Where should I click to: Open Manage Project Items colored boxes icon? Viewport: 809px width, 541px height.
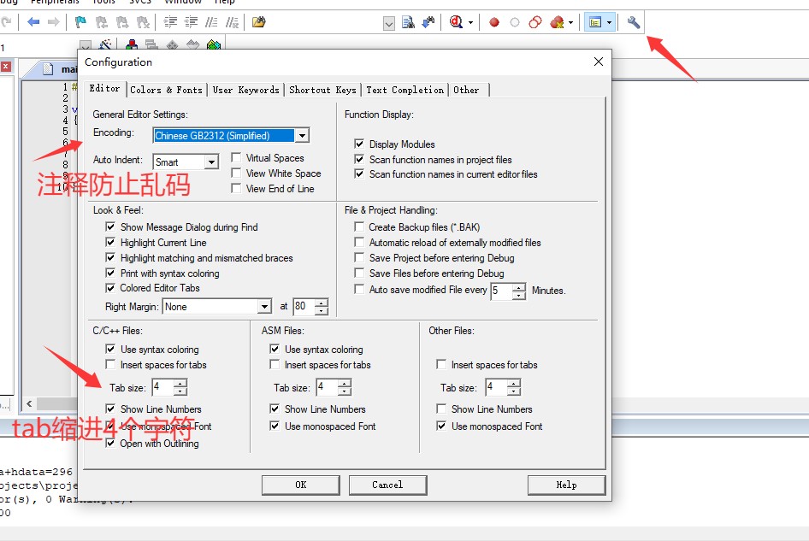(x=132, y=44)
